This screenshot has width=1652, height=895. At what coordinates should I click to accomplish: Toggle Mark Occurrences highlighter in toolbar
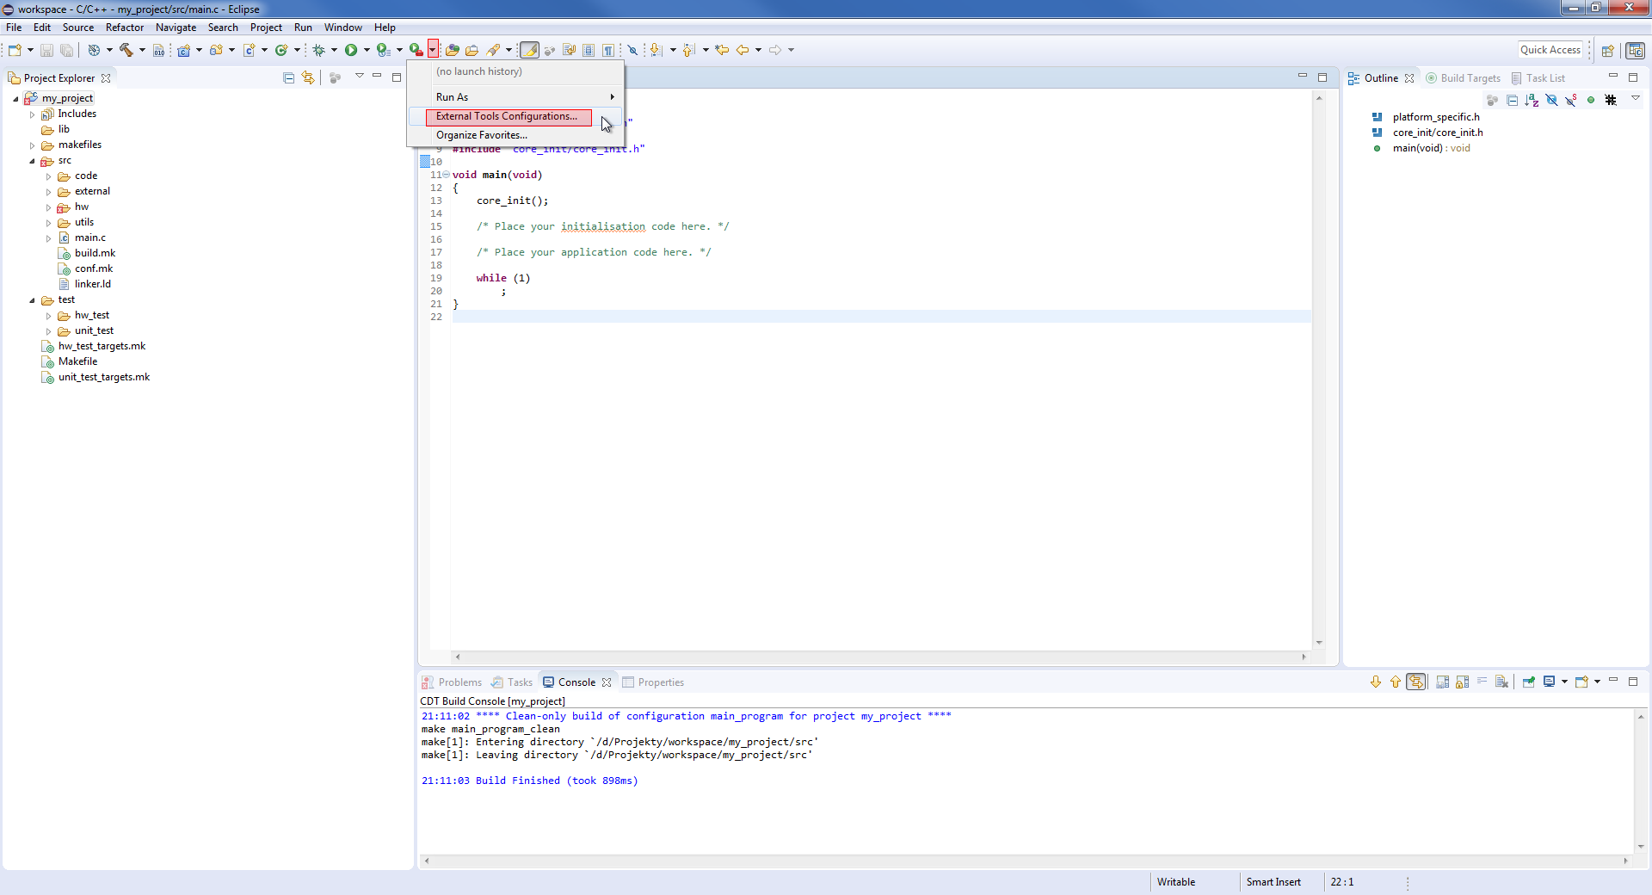pyautogui.click(x=529, y=50)
